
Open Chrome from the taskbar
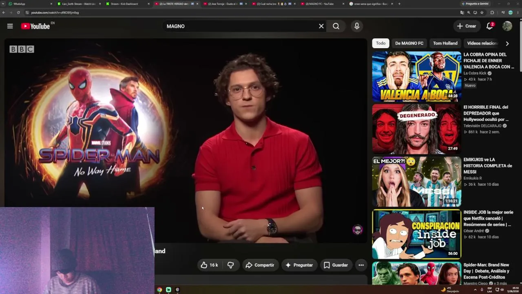pyautogui.click(x=159, y=290)
